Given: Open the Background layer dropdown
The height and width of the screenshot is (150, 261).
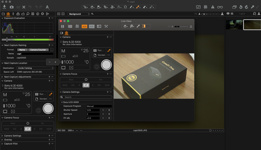Looking at the screenshot, I should click(x=79, y=14).
